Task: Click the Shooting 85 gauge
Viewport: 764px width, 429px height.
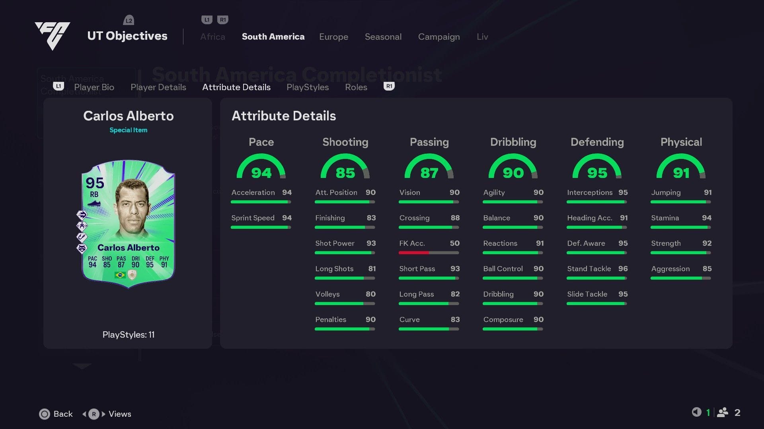Action: pyautogui.click(x=345, y=166)
